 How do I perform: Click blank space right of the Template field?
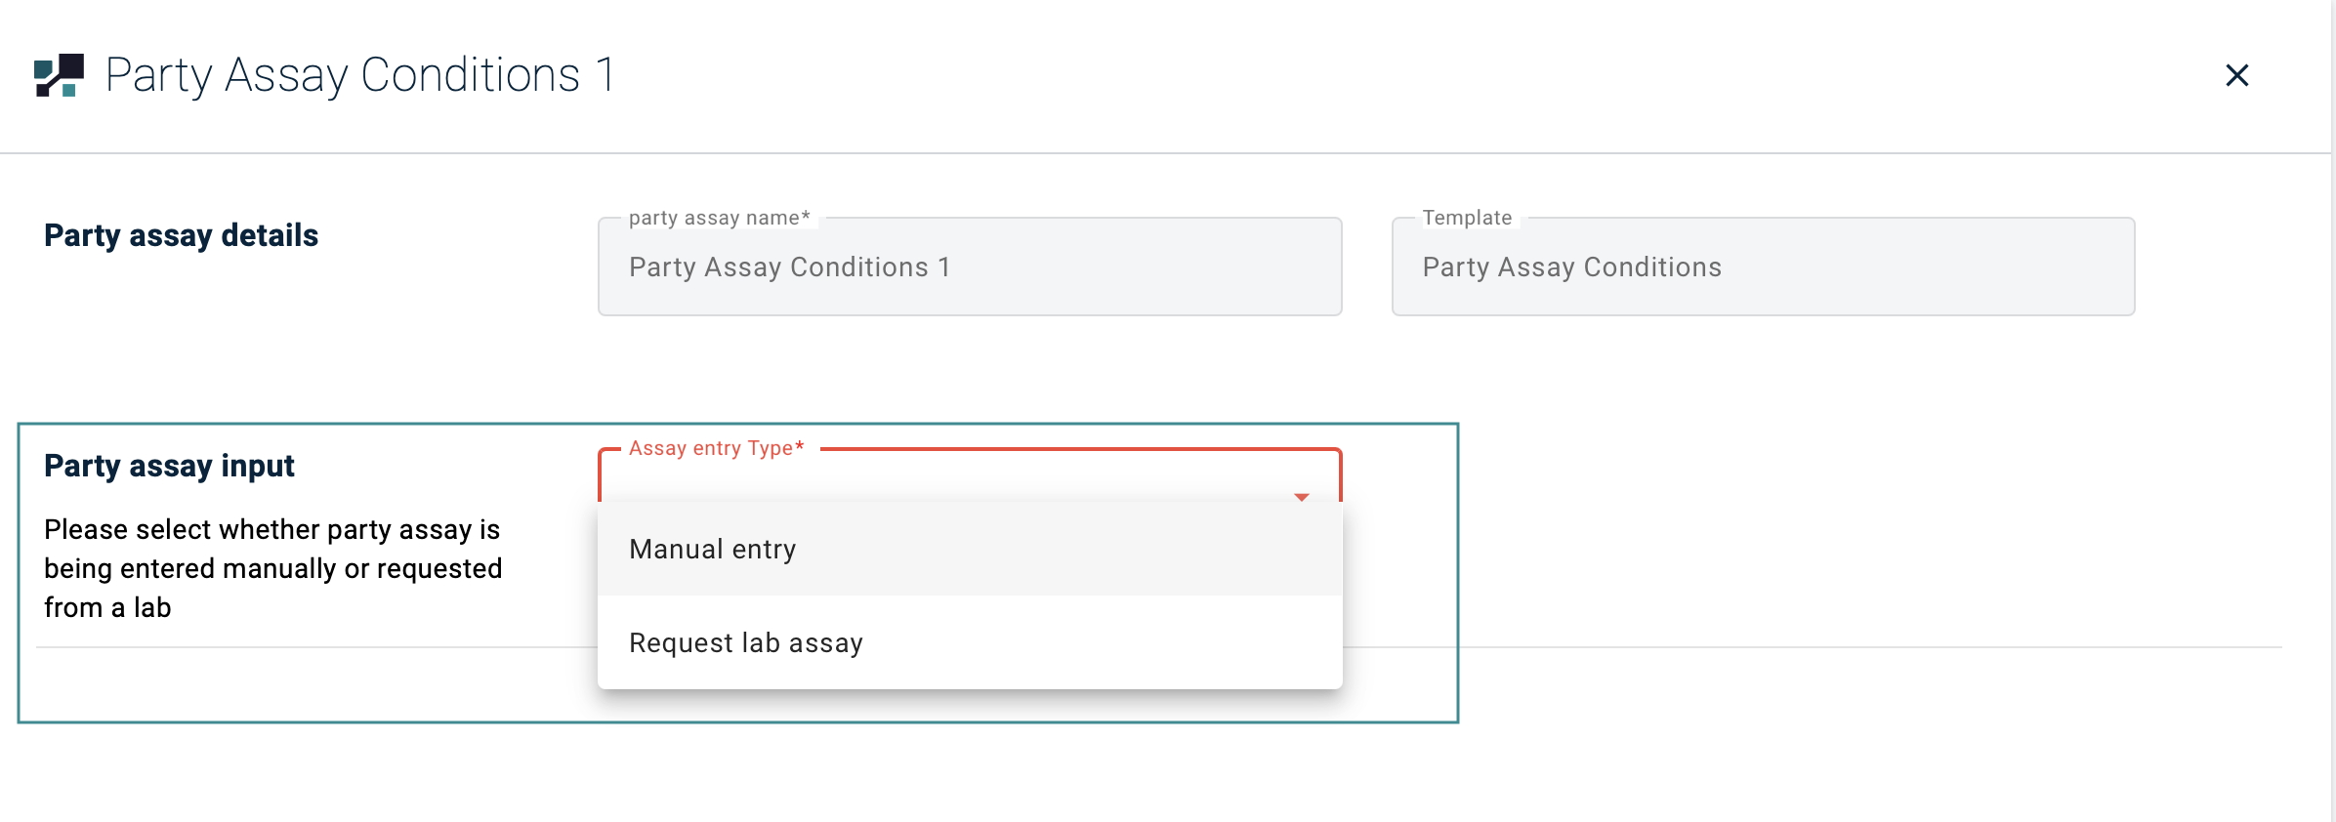pos(2227,267)
